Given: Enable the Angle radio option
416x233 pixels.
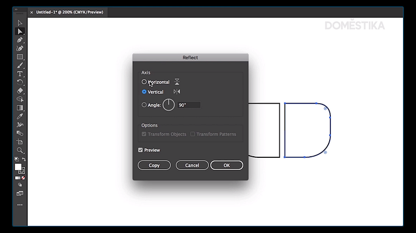Looking at the screenshot, I should (x=144, y=105).
